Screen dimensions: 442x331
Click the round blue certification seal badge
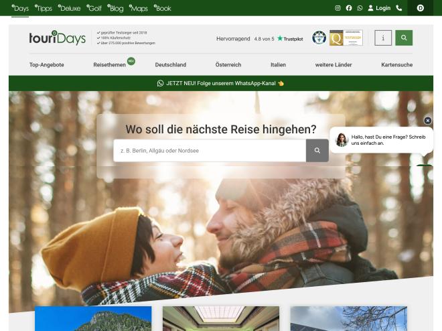(x=319, y=38)
